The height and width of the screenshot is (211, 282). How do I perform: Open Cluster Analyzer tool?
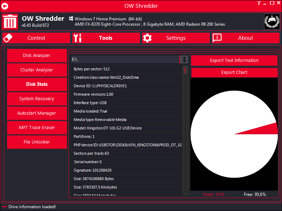tap(37, 70)
